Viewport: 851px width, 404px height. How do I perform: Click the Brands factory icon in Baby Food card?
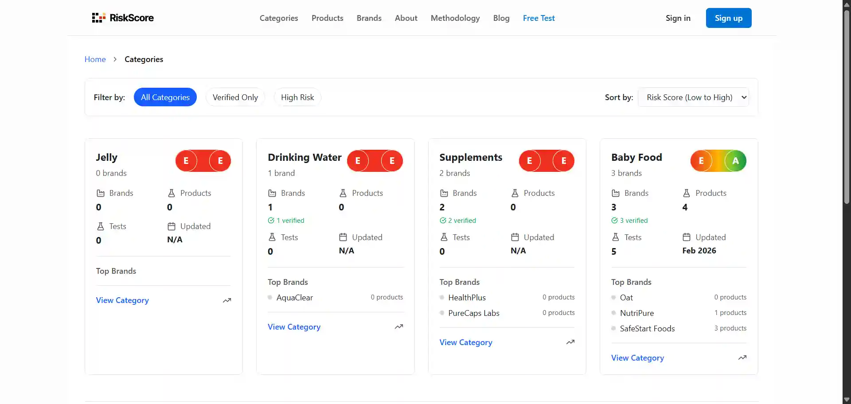[616, 193]
